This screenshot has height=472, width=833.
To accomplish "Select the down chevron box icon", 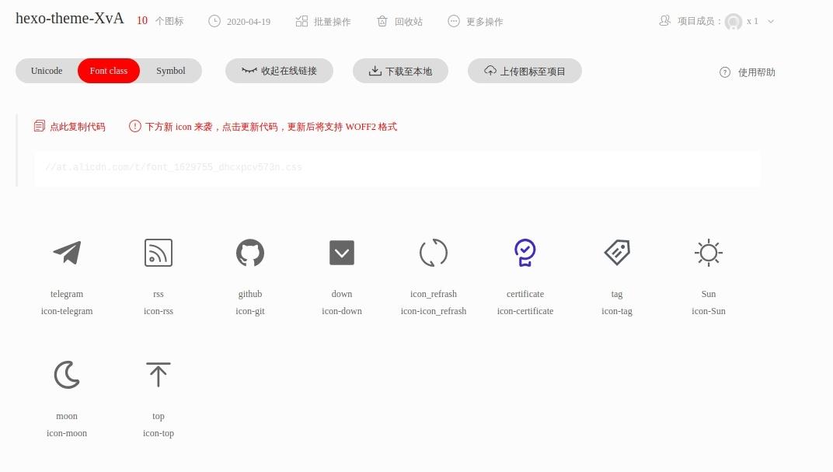I will [x=342, y=253].
